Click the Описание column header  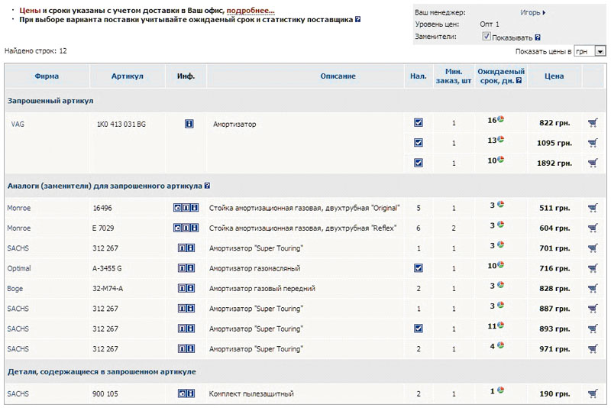point(338,76)
